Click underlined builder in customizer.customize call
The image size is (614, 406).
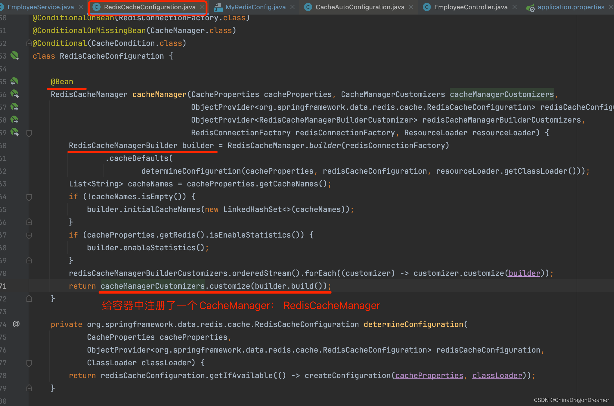tap(524, 273)
